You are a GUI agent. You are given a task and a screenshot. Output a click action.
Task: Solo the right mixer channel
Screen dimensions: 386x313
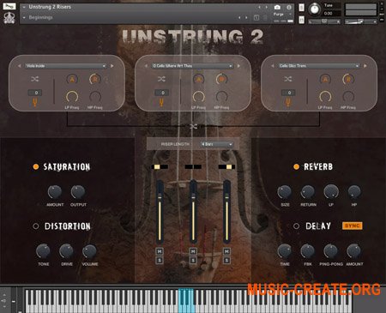click(226, 260)
